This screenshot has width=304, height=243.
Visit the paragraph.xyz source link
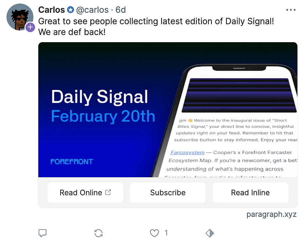(272, 215)
